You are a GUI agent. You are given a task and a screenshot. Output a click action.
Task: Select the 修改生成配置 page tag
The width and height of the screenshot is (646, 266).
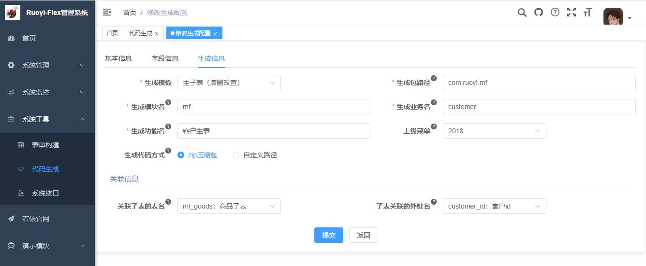click(194, 33)
